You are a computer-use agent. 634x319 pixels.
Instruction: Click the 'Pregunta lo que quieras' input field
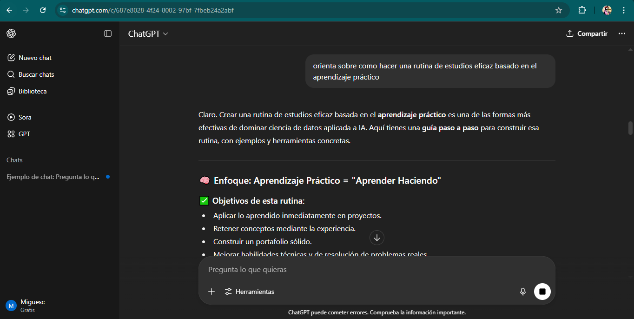pyautogui.click(x=376, y=270)
